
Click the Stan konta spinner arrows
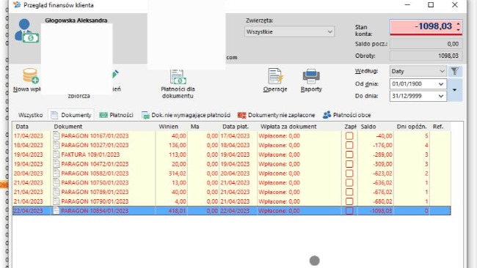458,26
